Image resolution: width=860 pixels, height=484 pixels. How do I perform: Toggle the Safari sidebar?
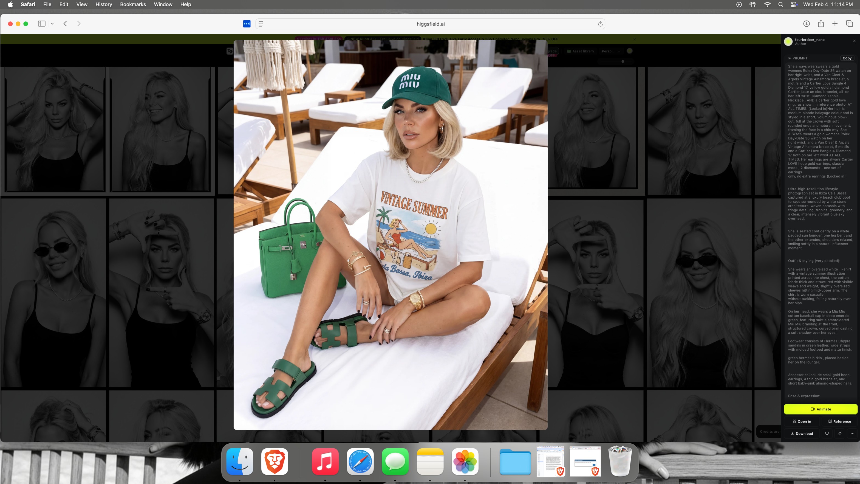(x=41, y=24)
